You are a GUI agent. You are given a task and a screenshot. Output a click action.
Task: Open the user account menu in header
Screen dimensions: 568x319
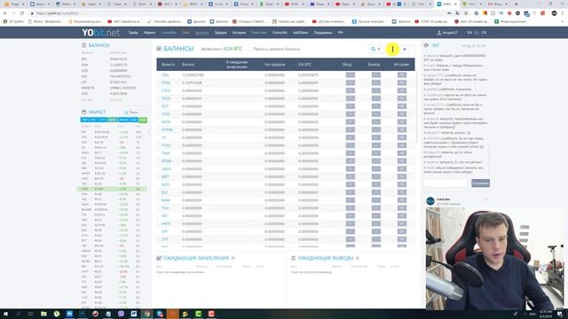point(447,33)
